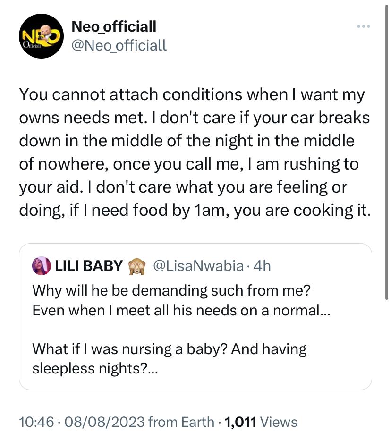This screenshot has height=441, width=391.
Task: Open the quoted tweet's 4h timestamp
Action: 262,266
